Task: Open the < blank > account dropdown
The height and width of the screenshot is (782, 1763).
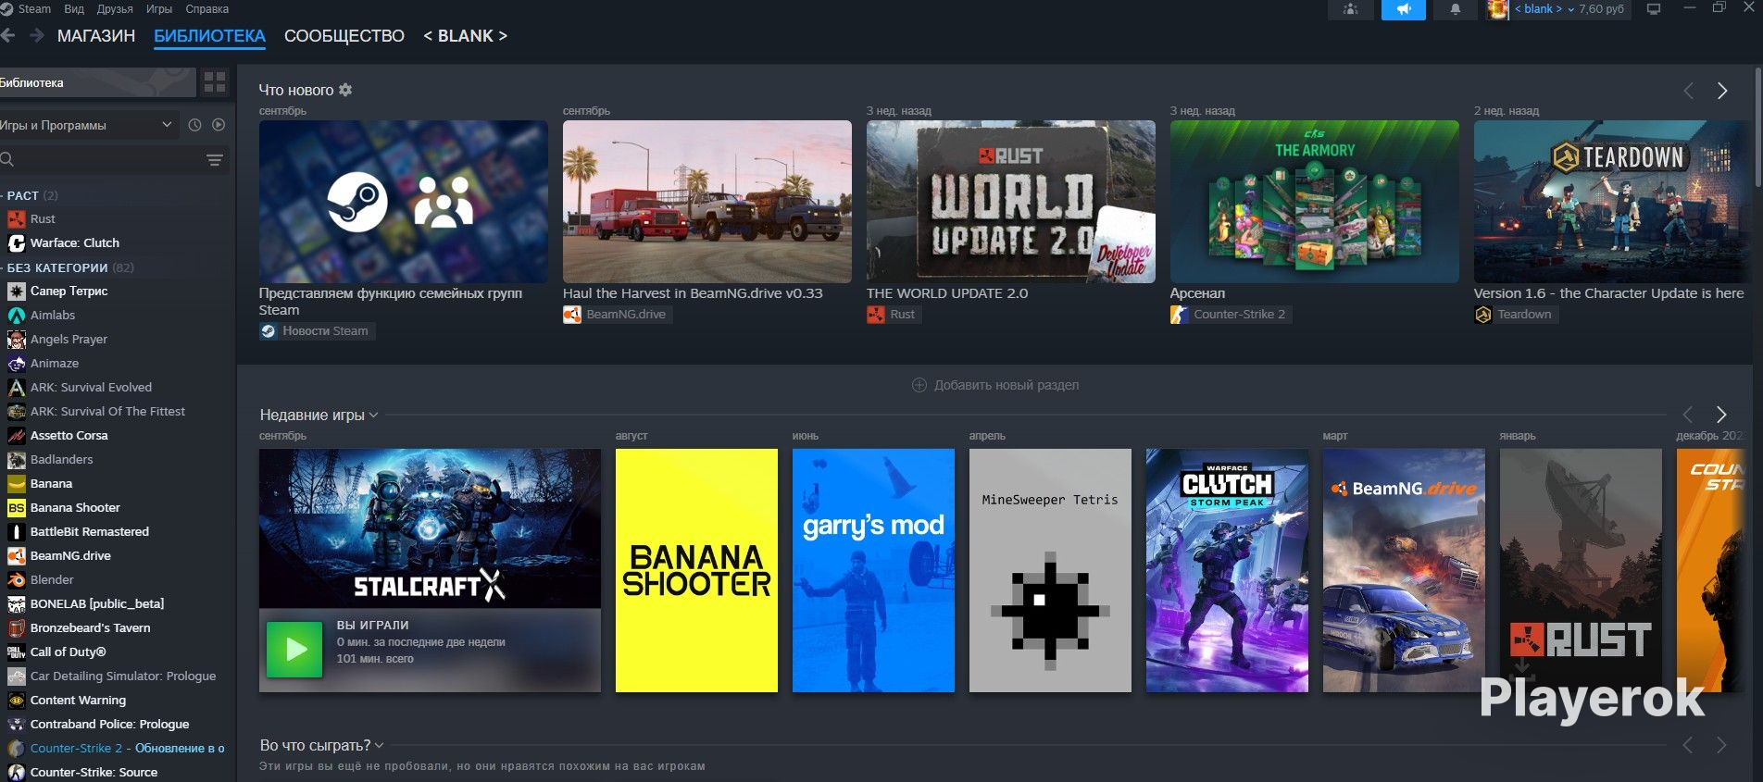Action: [x=1544, y=9]
